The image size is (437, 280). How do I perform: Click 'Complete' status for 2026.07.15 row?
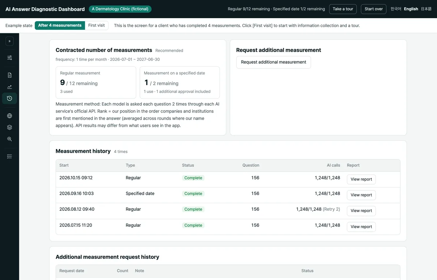tap(193, 225)
